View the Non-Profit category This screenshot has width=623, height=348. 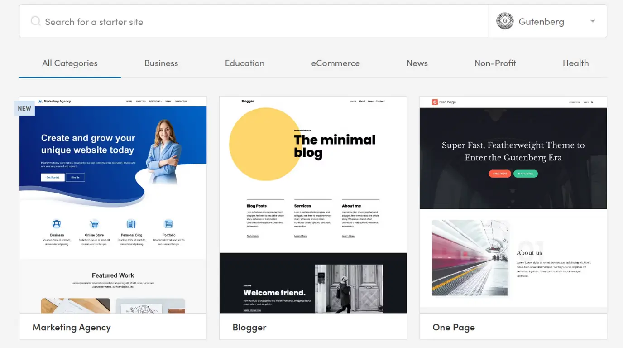point(495,63)
